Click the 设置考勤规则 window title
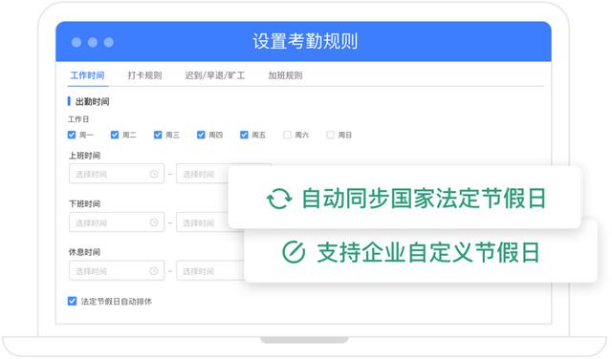 coord(305,41)
